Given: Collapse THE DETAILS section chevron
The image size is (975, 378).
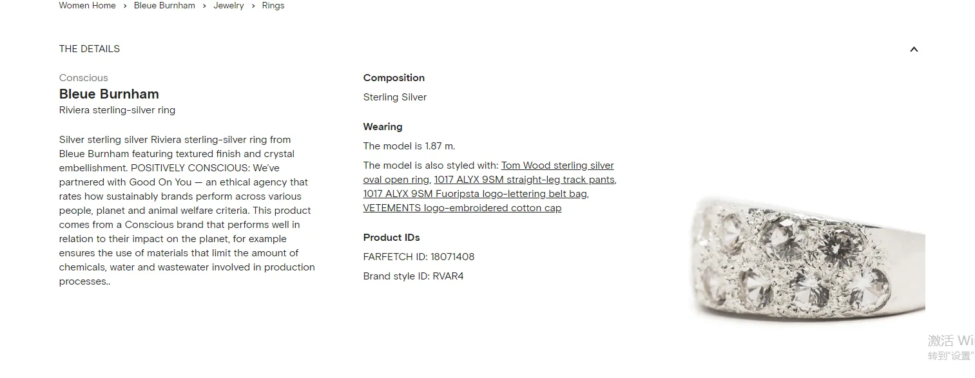Looking at the screenshot, I should point(913,50).
